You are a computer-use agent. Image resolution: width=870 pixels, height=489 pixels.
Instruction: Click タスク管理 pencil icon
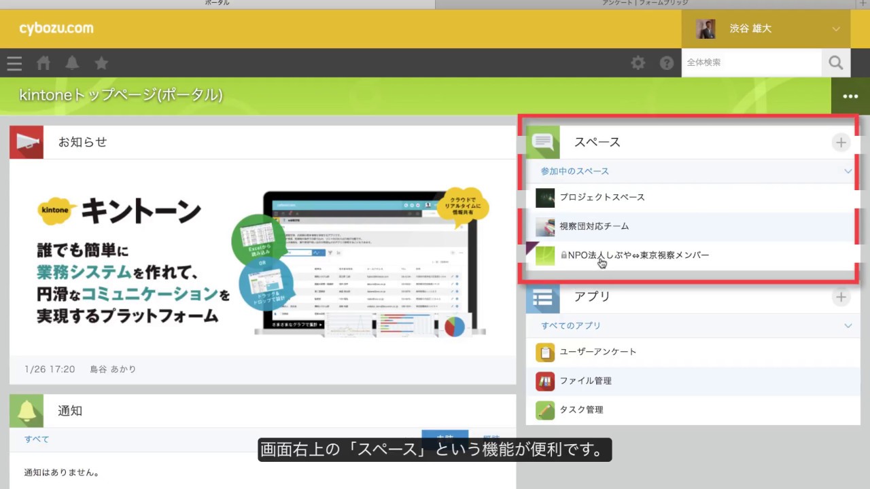[545, 410]
